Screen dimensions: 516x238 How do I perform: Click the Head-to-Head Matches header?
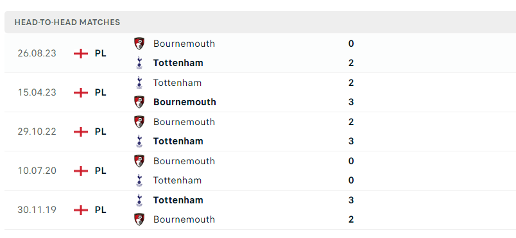coord(67,22)
